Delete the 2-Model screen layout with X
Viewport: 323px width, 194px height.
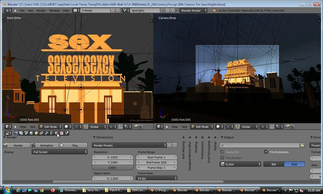tap(118, 10)
